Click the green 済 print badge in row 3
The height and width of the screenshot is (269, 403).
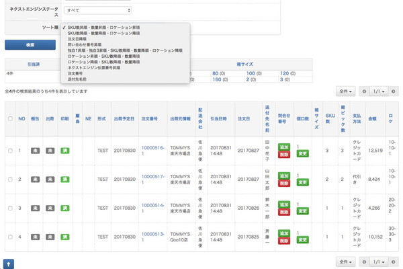(x=65, y=208)
